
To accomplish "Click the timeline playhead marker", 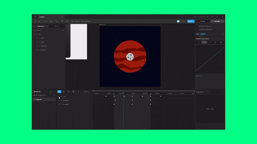I will (123, 93).
